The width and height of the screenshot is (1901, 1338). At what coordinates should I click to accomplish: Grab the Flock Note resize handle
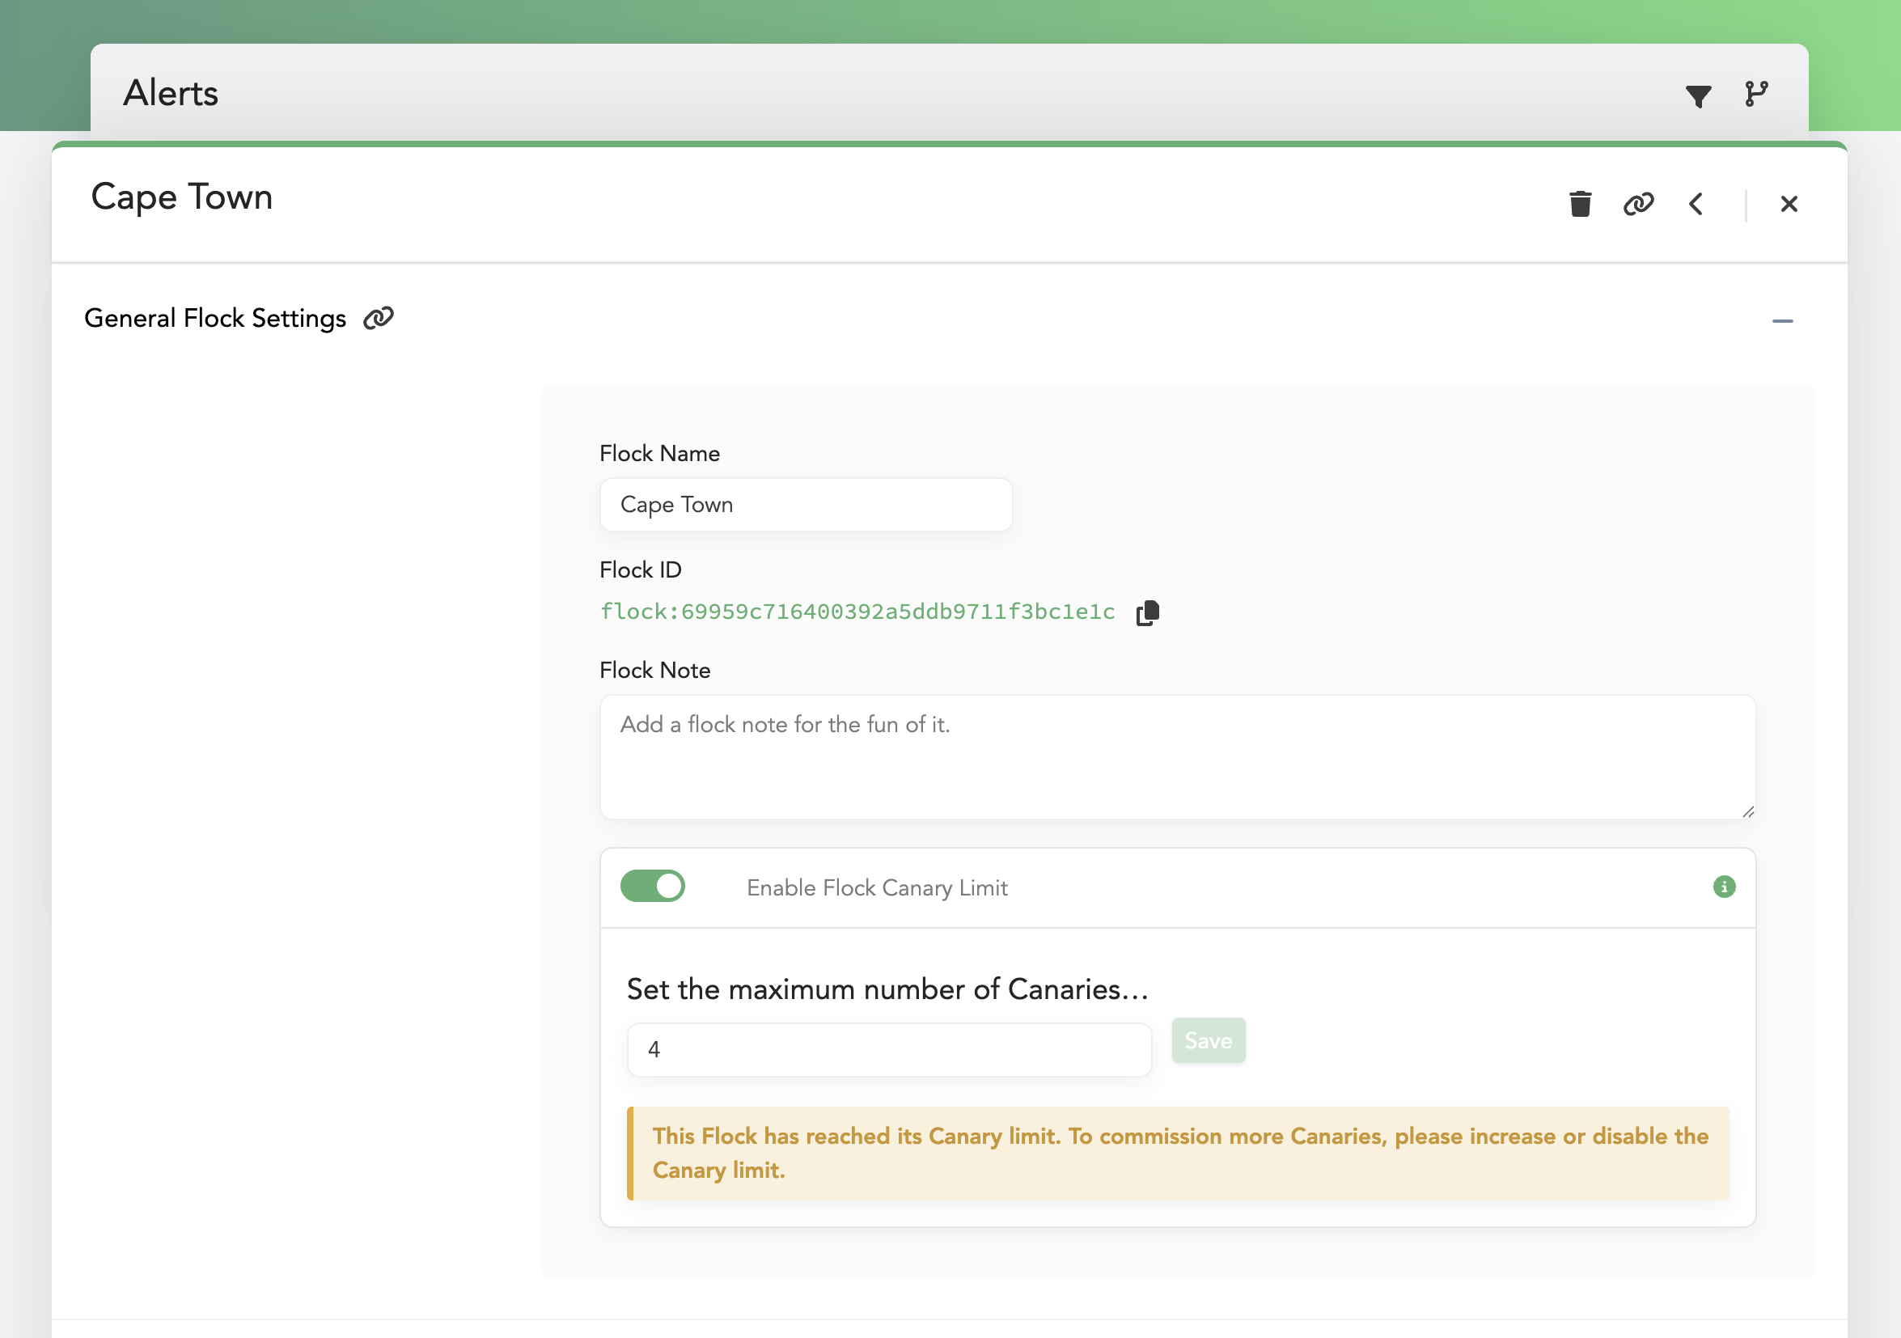1748,812
